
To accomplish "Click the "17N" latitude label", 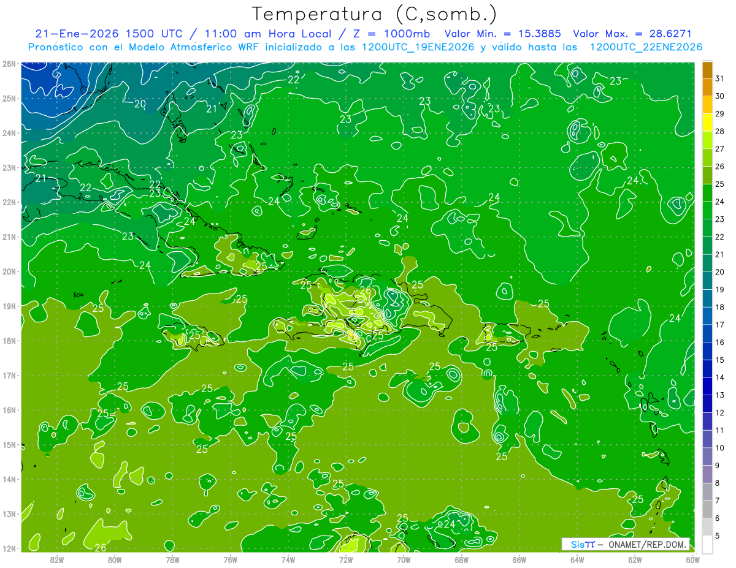I will click(9, 375).
